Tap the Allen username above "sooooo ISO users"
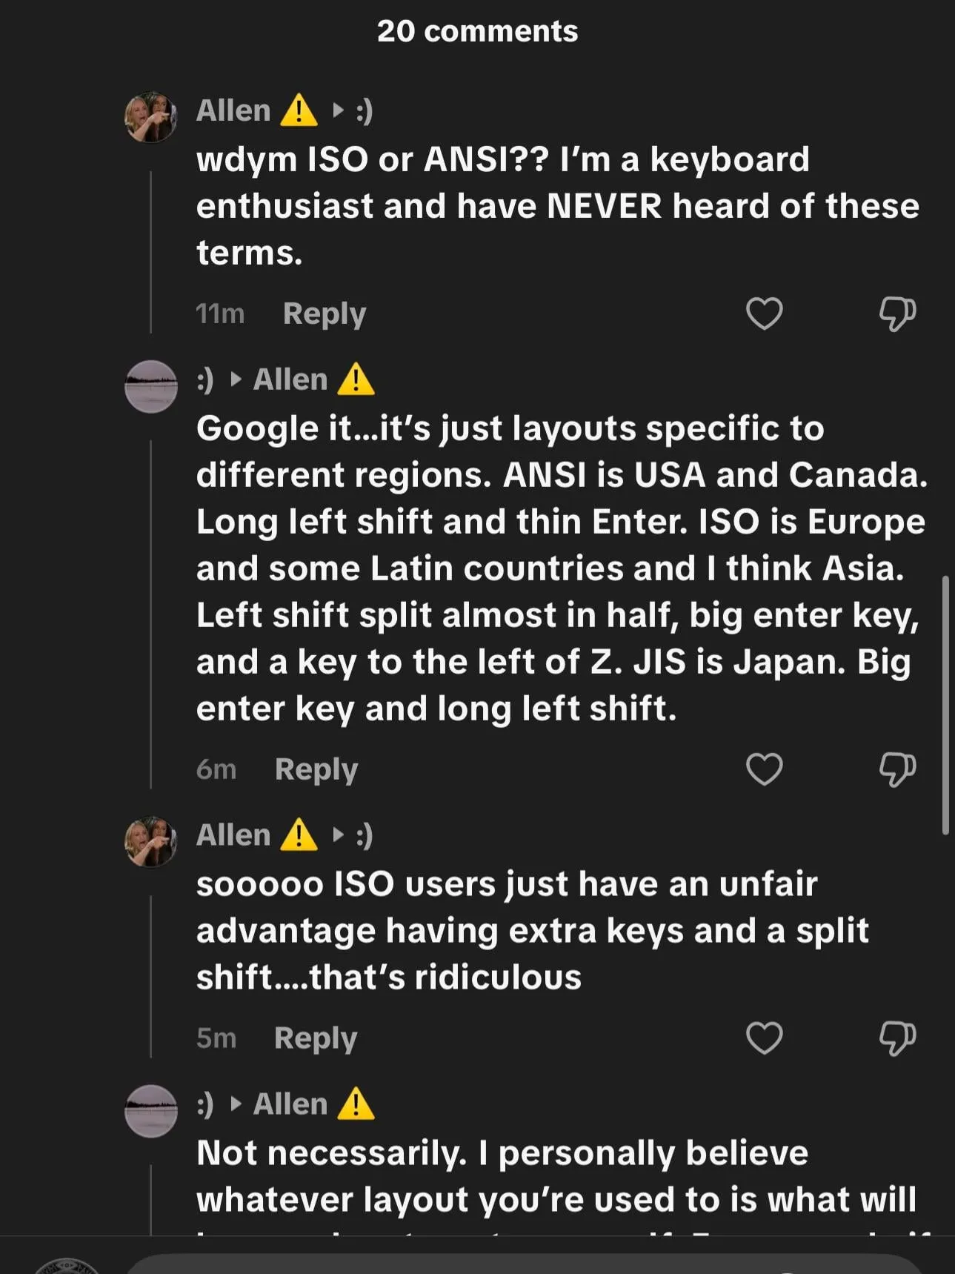Image resolution: width=955 pixels, height=1274 pixels. click(x=233, y=835)
